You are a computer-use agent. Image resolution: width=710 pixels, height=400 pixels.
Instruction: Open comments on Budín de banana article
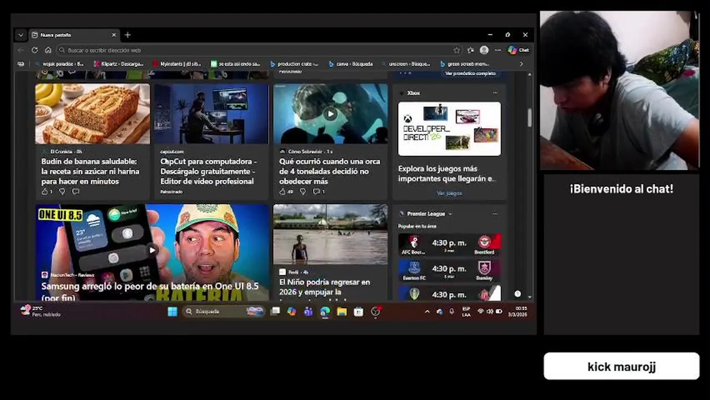[x=76, y=192]
